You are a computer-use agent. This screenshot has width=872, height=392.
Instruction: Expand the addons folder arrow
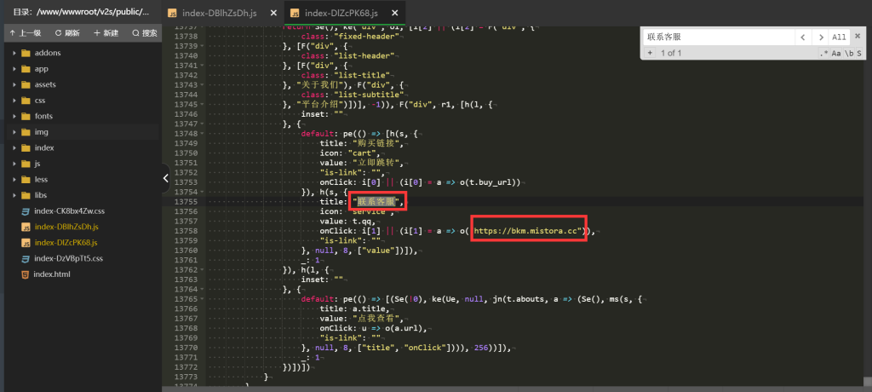pyautogui.click(x=14, y=53)
